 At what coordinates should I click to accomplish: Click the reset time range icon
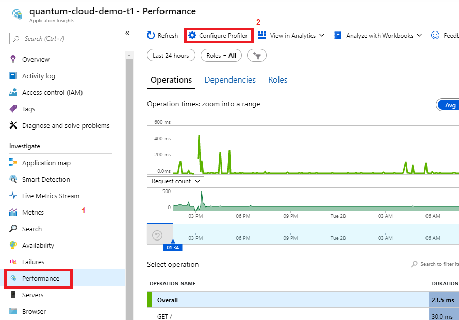(158, 235)
